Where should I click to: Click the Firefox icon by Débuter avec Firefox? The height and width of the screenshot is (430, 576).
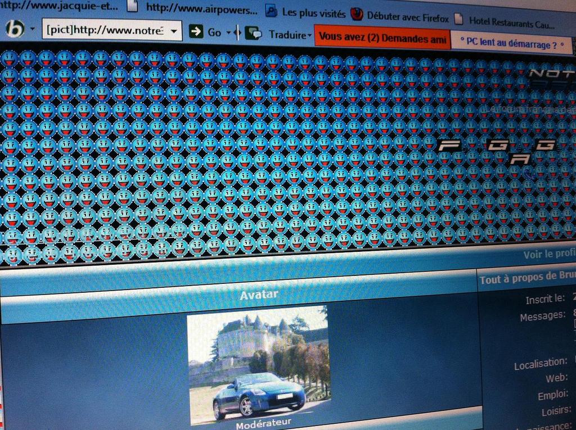coord(357,14)
